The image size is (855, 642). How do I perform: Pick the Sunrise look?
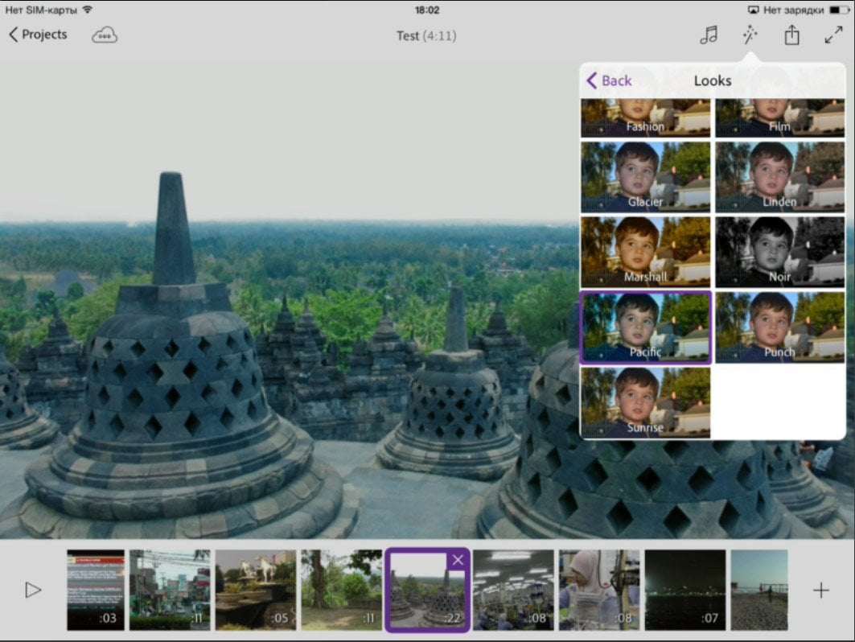(646, 402)
